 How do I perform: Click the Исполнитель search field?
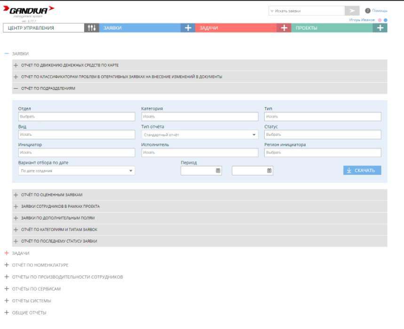click(x=200, y=153)
